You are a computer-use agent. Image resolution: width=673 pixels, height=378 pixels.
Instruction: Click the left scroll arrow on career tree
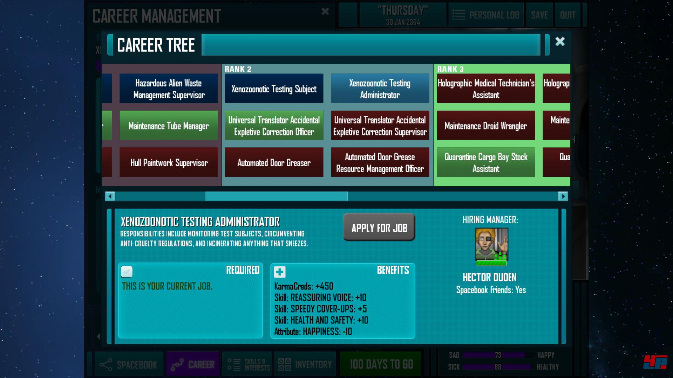click(x=110, y=196)
